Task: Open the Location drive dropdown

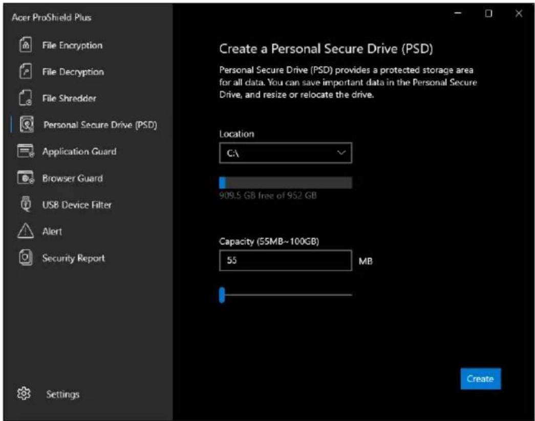Action: click(285, 153)
